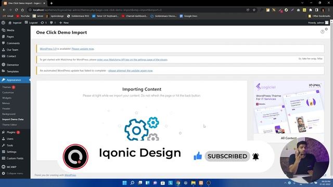This screenshot has width=333, height=187.
Task: Open the Header submenu item
Action: pos(6,109)
